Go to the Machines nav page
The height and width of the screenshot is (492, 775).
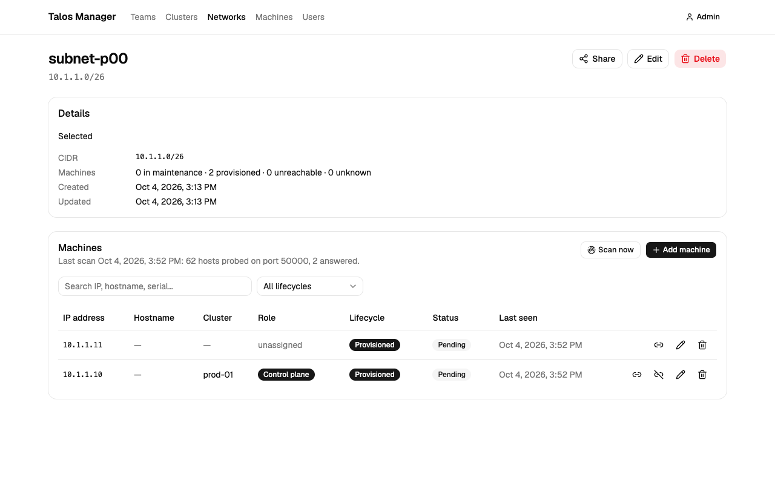274,17
